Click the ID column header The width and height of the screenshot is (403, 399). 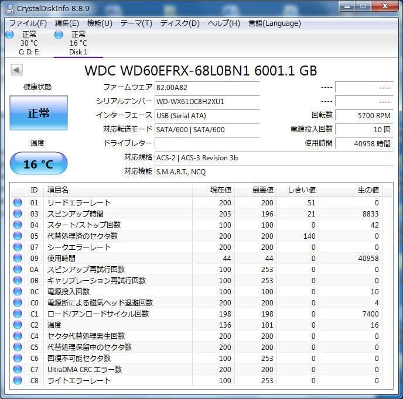point(34,190)
